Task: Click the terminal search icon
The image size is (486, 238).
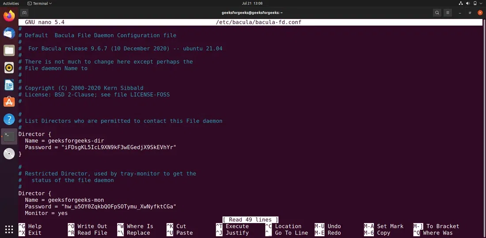Action: click(437, 13)
